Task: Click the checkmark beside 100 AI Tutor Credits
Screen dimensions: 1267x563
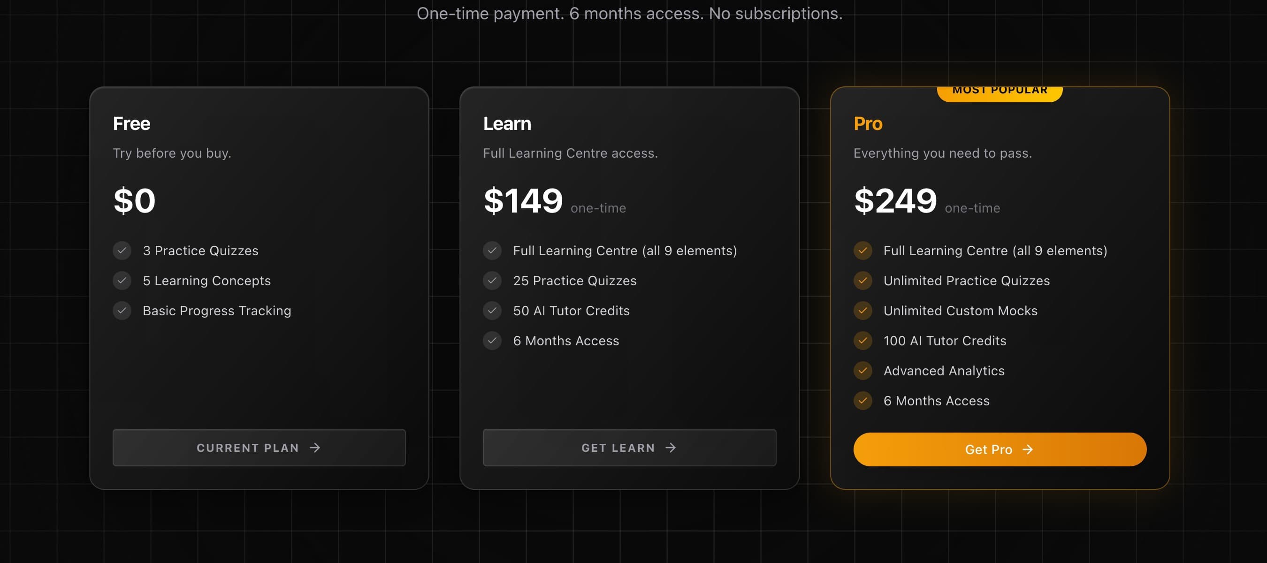Action: click(x=862, y=341)
